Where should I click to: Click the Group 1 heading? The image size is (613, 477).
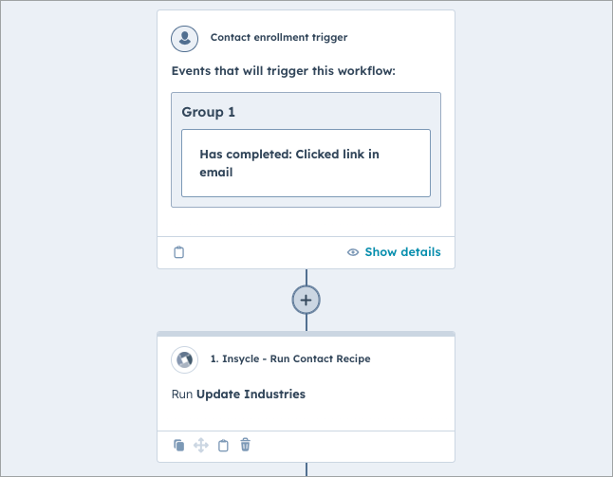pos(209,112)
